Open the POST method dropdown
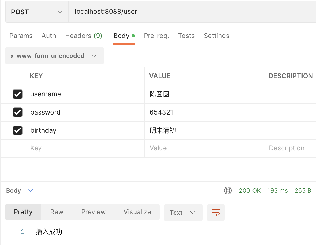 37,12
